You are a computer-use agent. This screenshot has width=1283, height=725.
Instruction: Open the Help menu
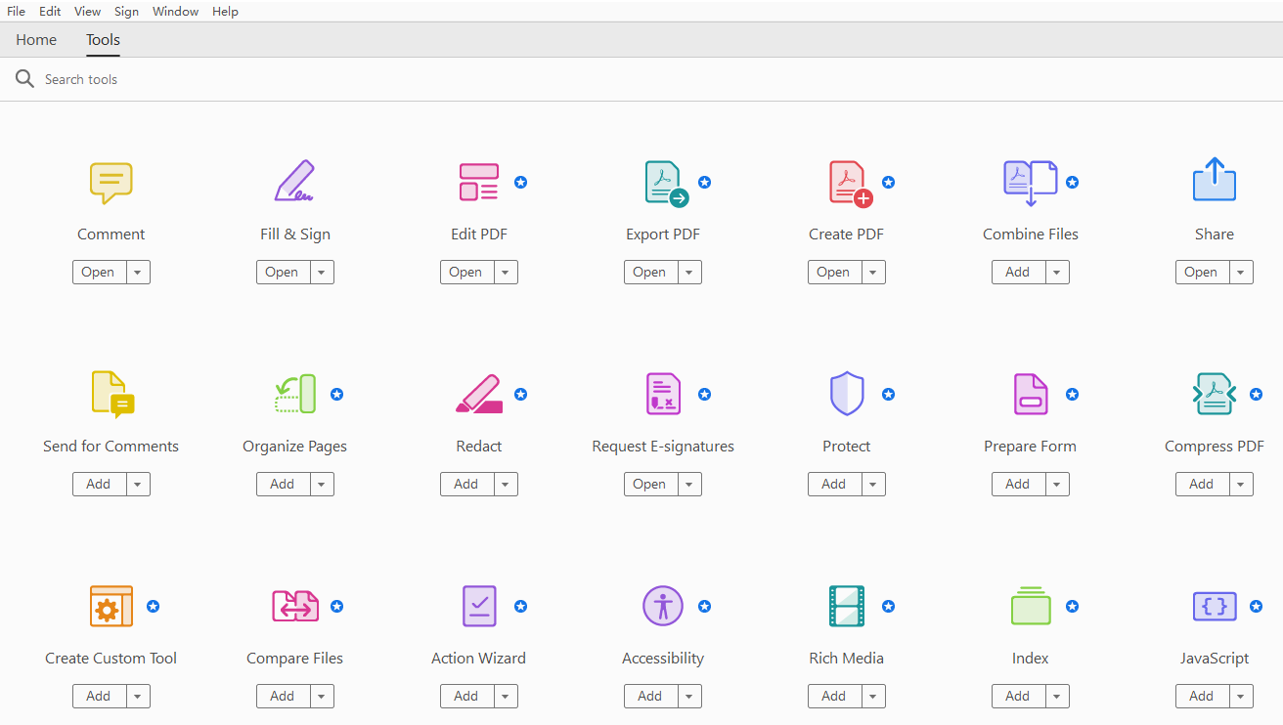[225, 12]
